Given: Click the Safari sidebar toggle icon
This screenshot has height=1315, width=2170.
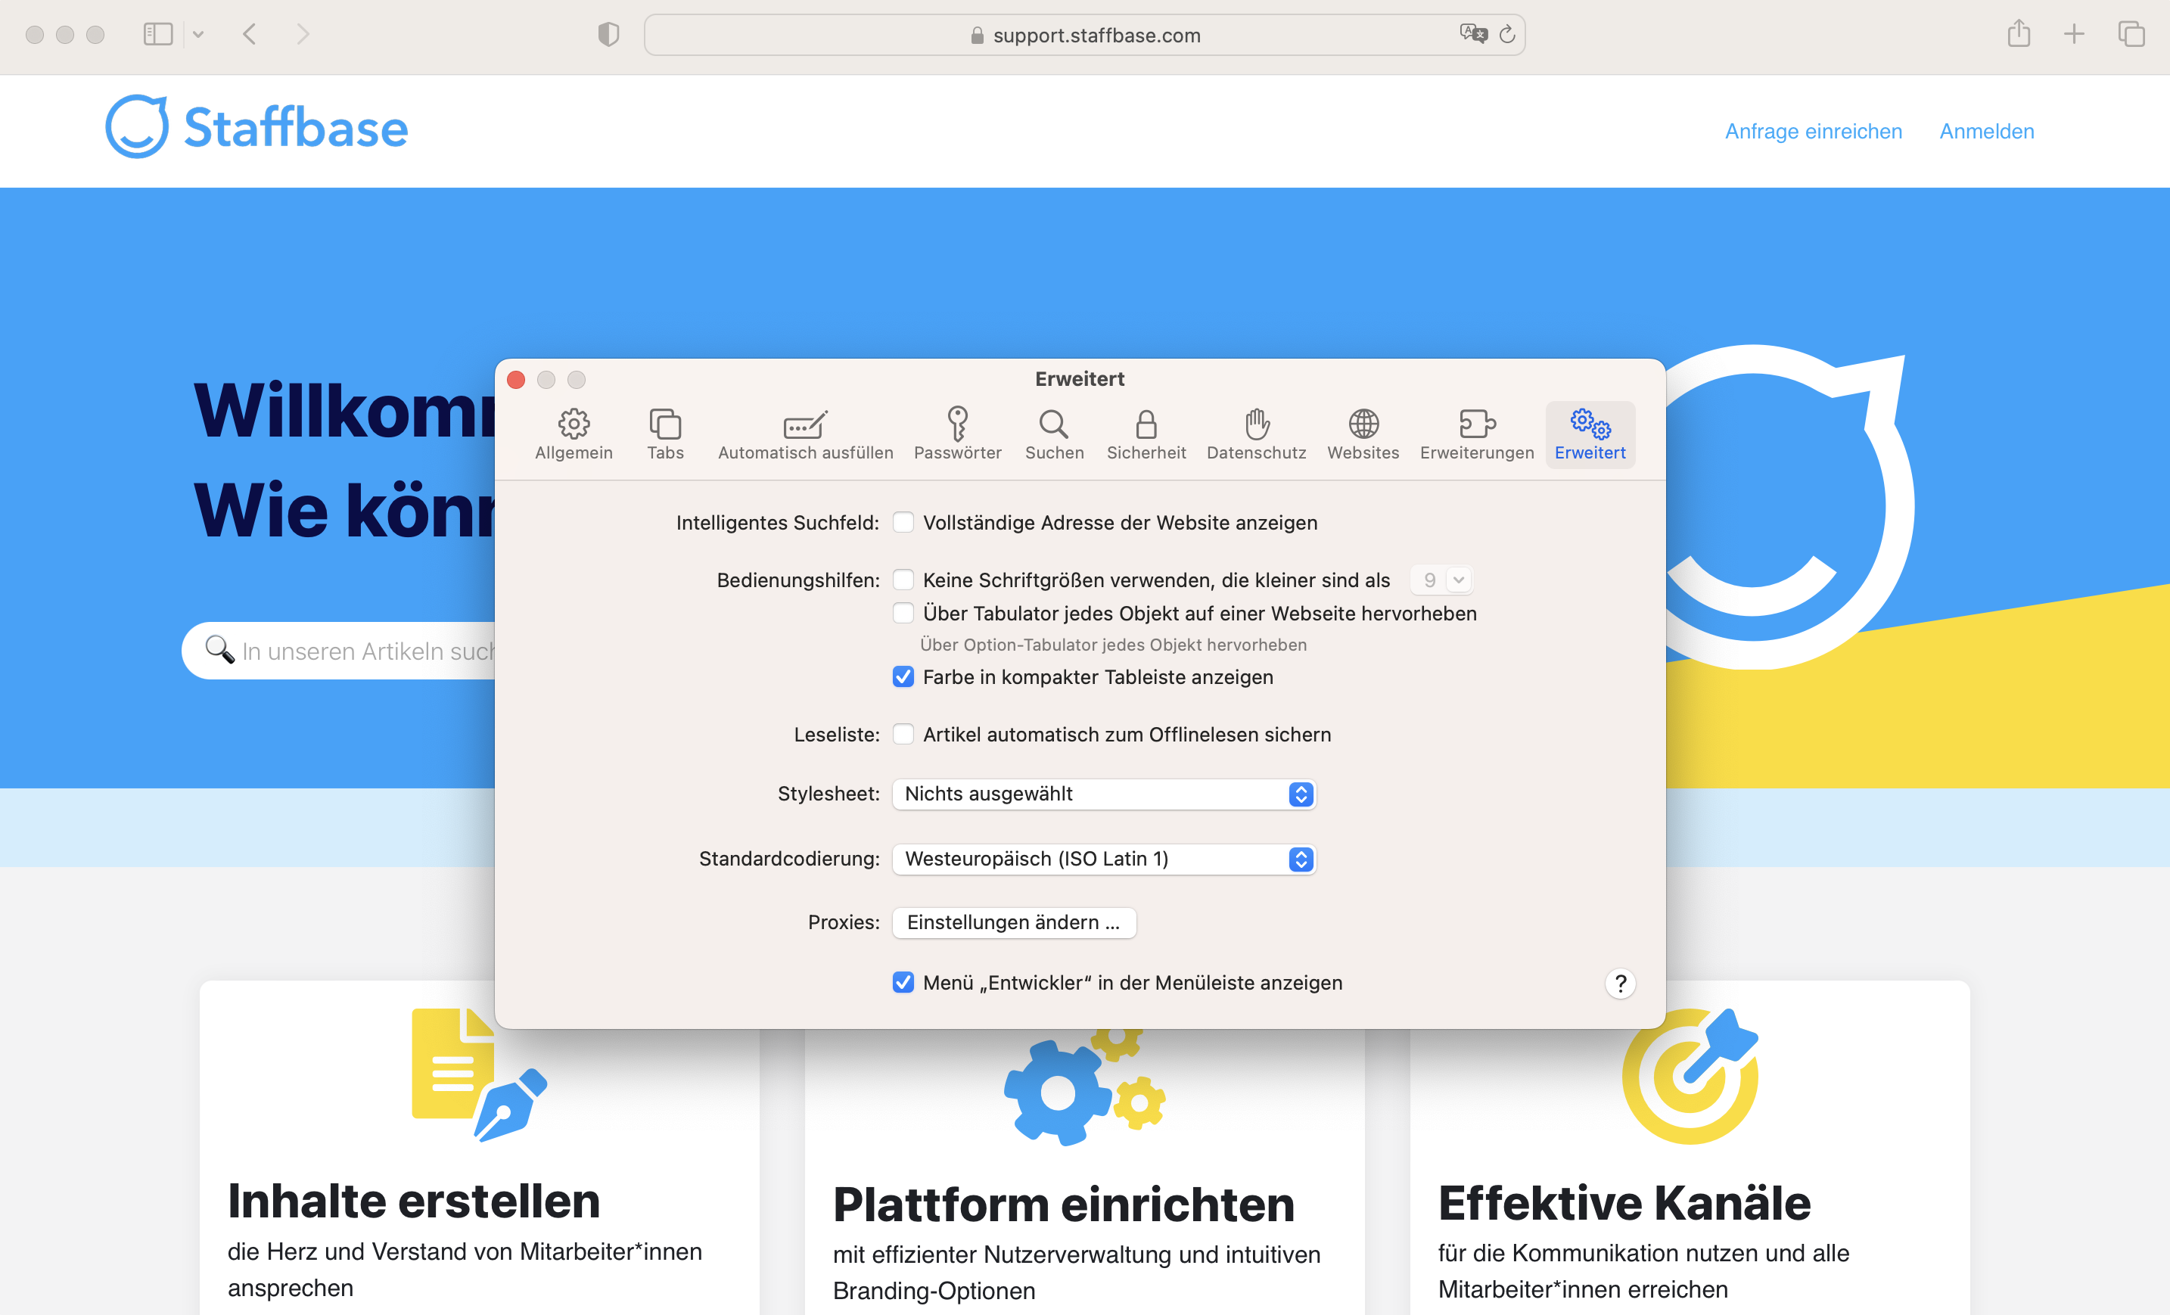Looking at the screenshot, I should [157, 34].
